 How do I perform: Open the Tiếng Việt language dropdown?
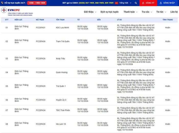125,3
